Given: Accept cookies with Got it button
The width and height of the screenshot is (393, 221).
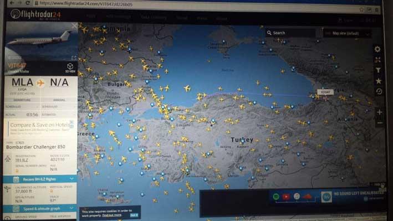Looking at the screenshot, I should pyautogui.click(x=134, y=215).
